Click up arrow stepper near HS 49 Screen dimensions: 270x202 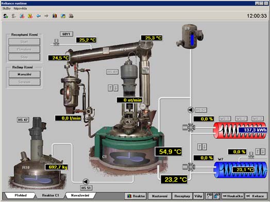point(110,88)
